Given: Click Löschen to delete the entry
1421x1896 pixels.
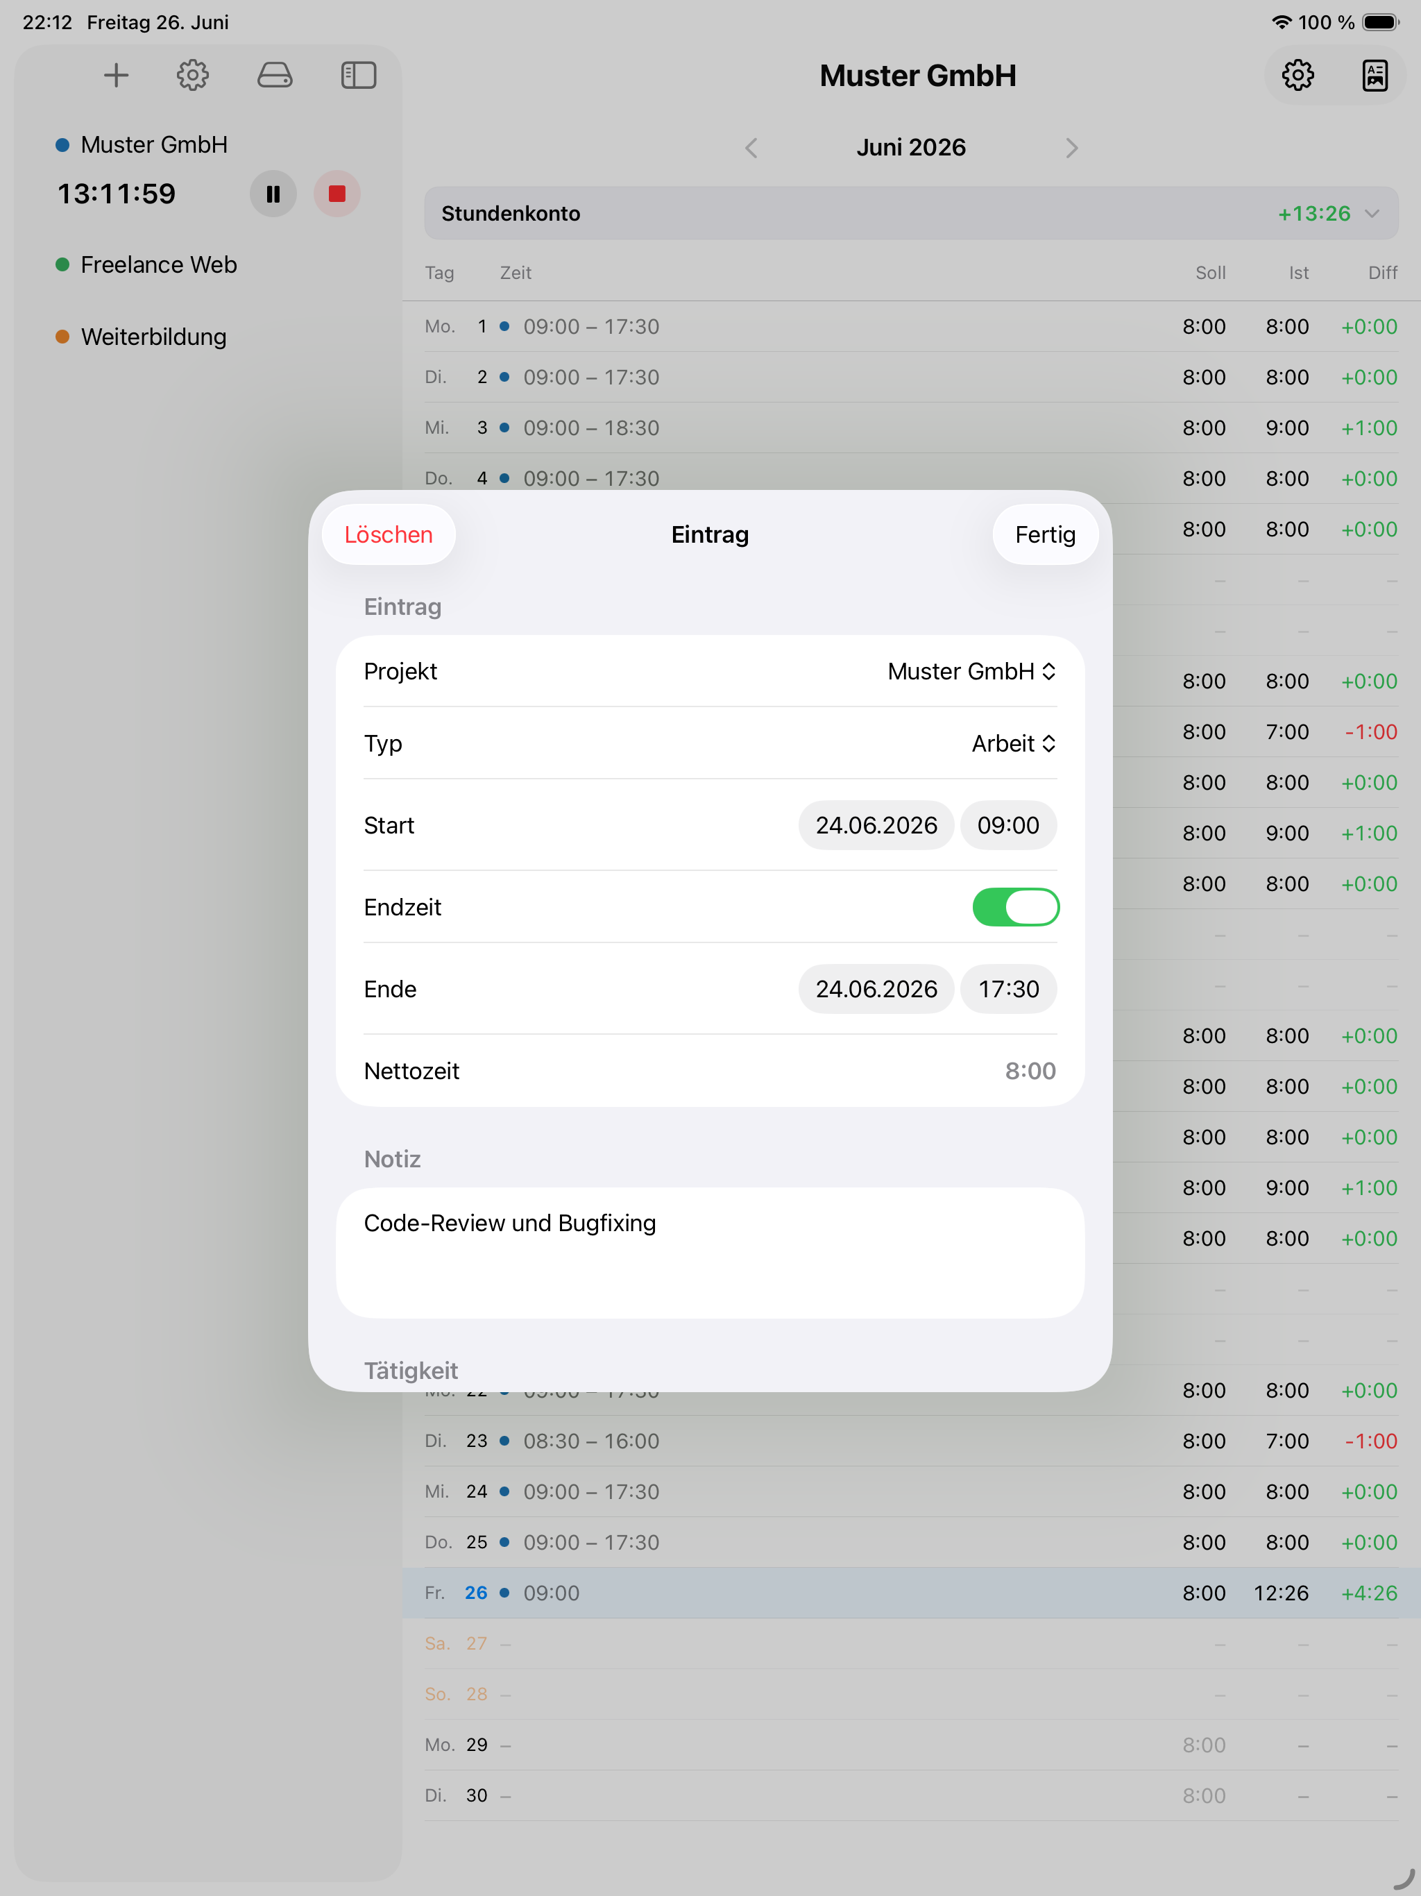Looking at the screenshot, I should click(x=389, y=535).
